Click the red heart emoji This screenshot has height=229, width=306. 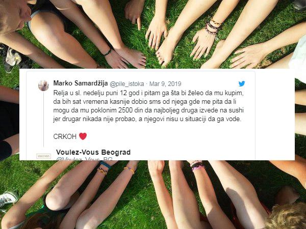83,136
